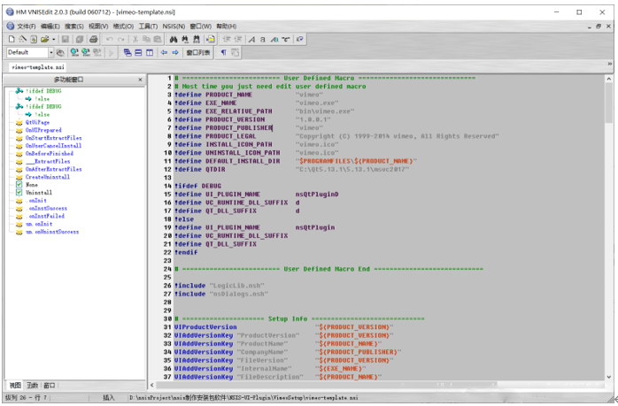Viewport: 618px width, 406px height.
Task: Open the 视图(V) menu
Action: point(98,26)
